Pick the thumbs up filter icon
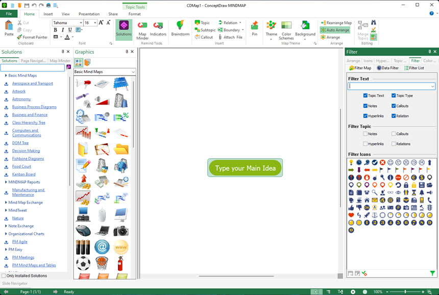This screenshot has width=439, height=295. [351, 207]
